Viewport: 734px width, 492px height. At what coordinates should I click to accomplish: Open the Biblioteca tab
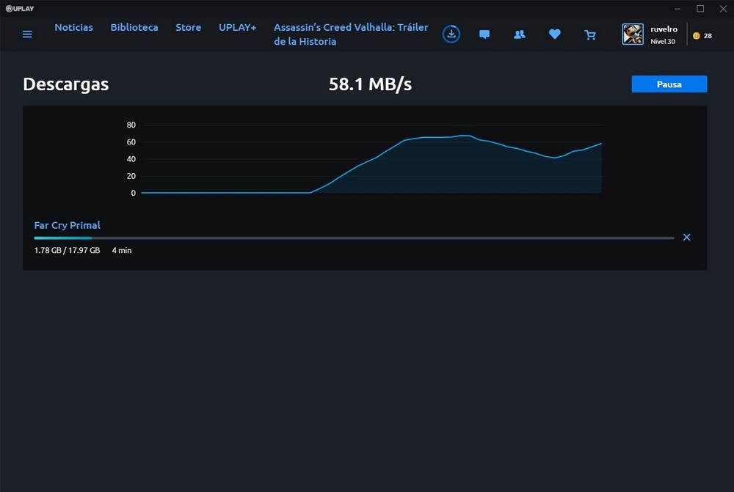click(134, 27)
